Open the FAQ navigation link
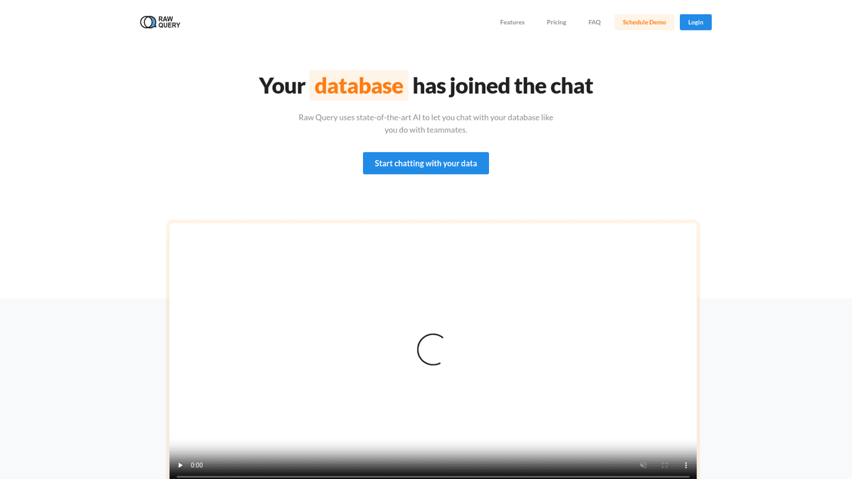The width and height of the screenshot is (852, 479). pyautogui.click(x=594, y=22)
